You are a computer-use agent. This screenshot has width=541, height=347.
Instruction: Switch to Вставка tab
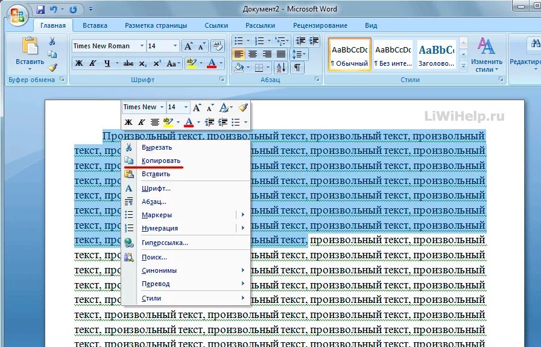(x=95, y=25)
